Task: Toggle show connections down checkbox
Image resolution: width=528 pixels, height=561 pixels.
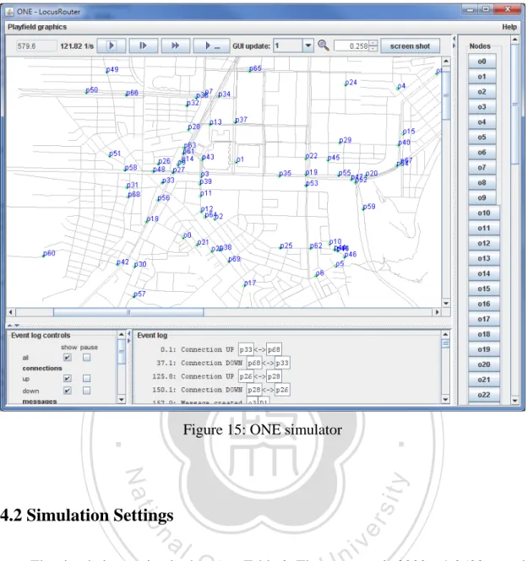Action: click(x=68, y=391)
